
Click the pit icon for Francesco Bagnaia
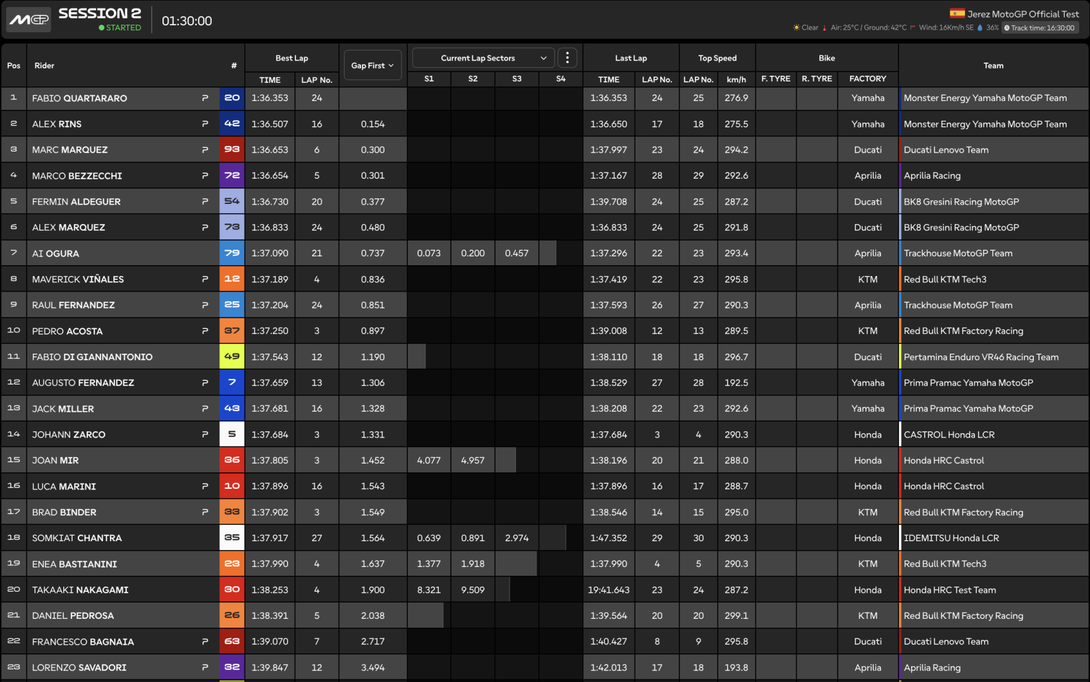click(205, 642)
